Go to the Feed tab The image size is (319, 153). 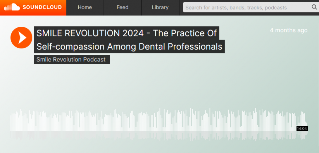[122, 8]
